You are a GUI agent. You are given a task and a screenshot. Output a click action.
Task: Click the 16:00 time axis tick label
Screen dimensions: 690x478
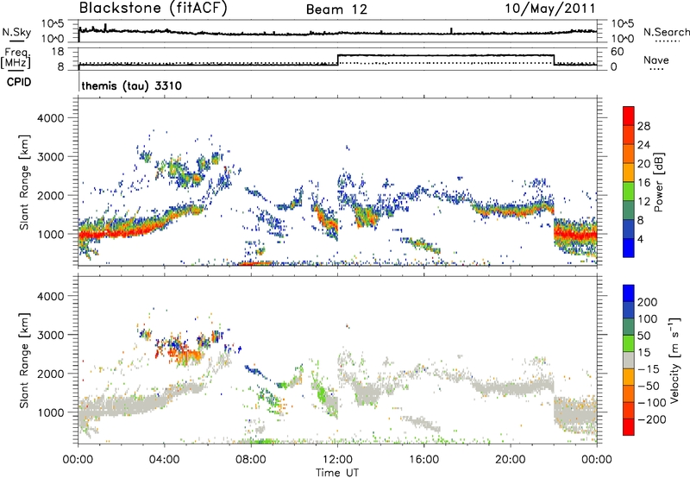tap(424, 460)
